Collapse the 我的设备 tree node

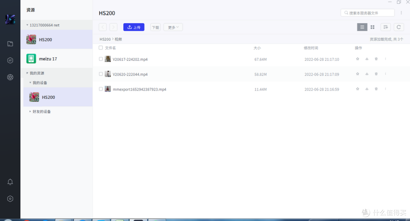coord(30,83)
